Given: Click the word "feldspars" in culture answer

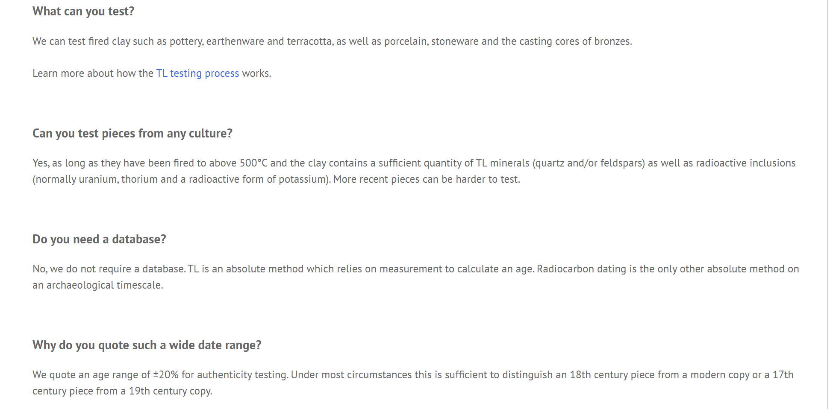Looking at the screenshot, I should 622,163.
